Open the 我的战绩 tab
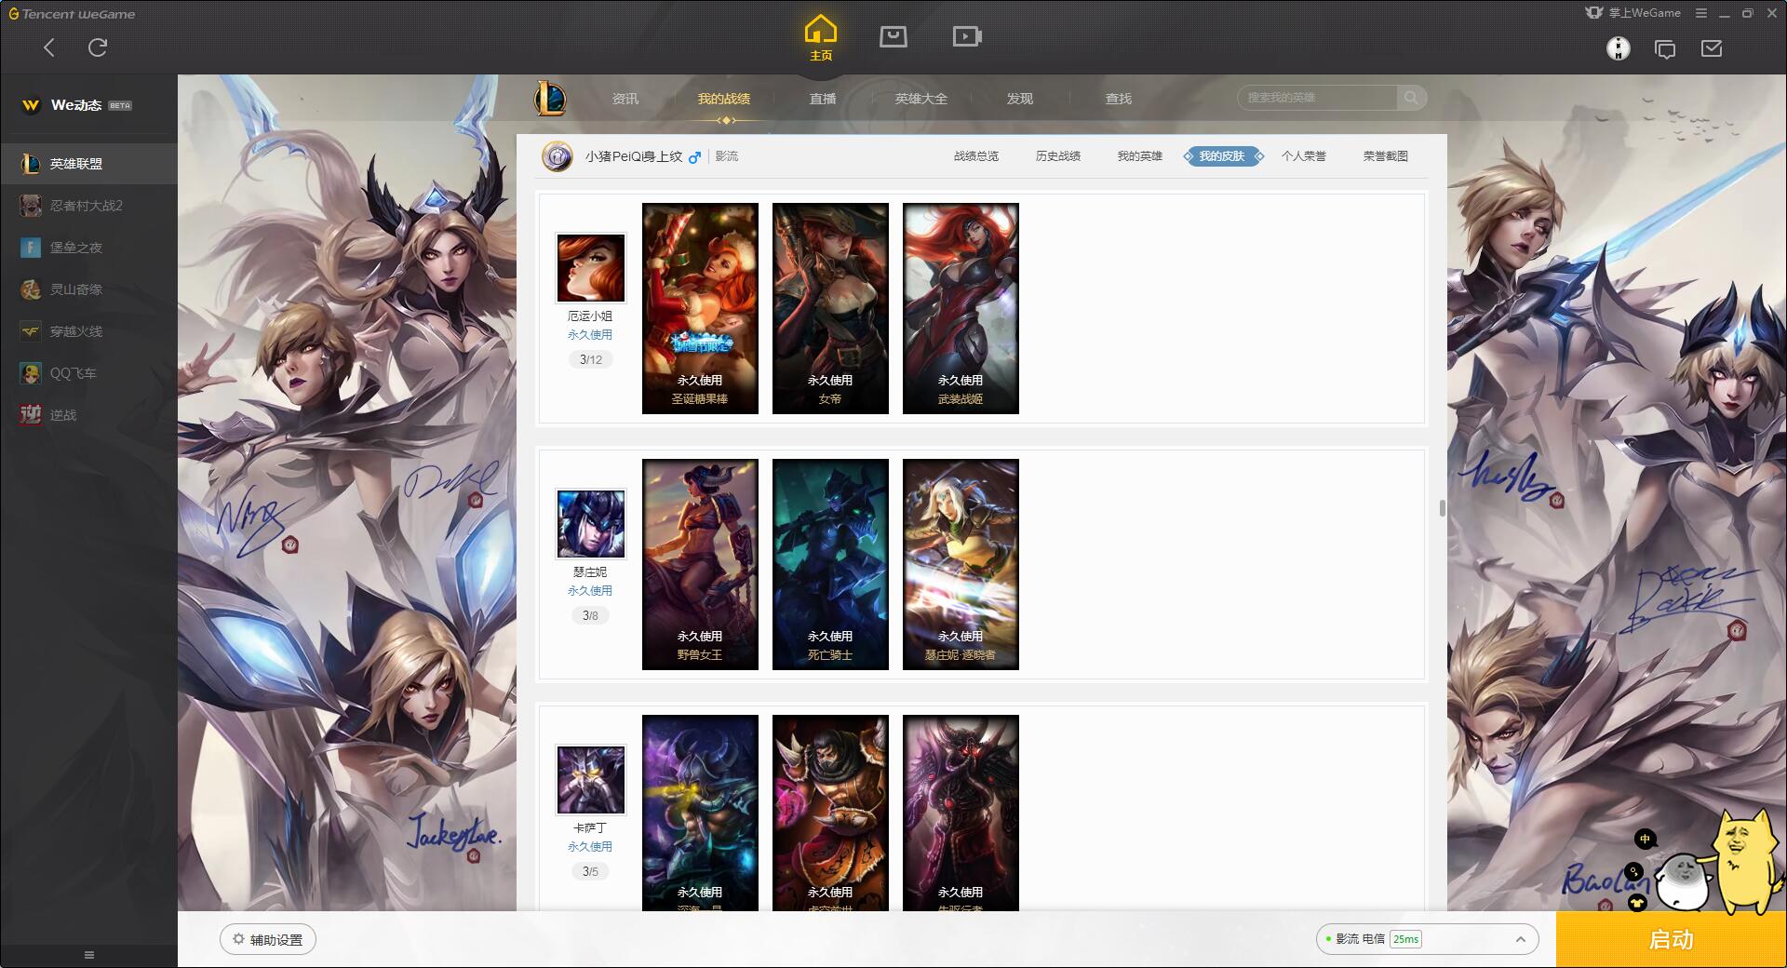 pyautogui.click(x=724, y=99)
